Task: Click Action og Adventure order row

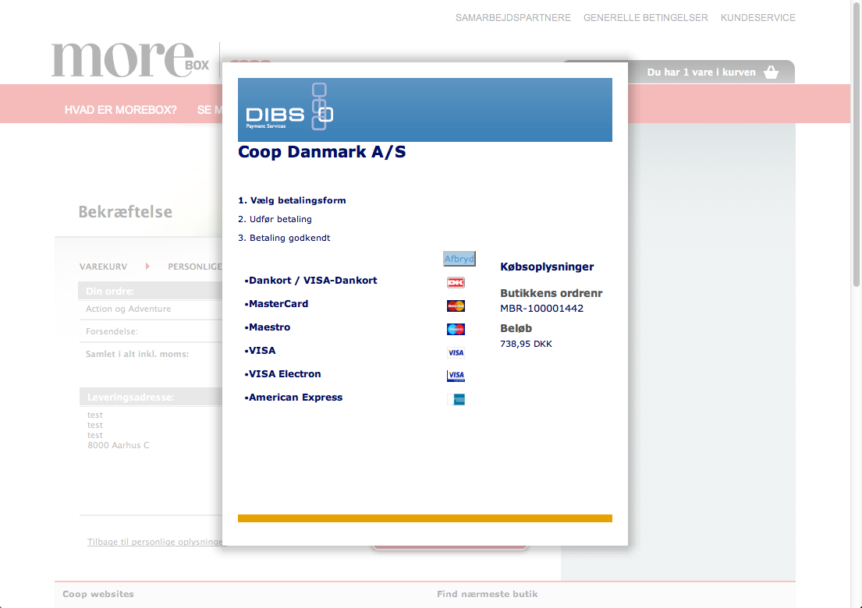Action: (150, 309)
